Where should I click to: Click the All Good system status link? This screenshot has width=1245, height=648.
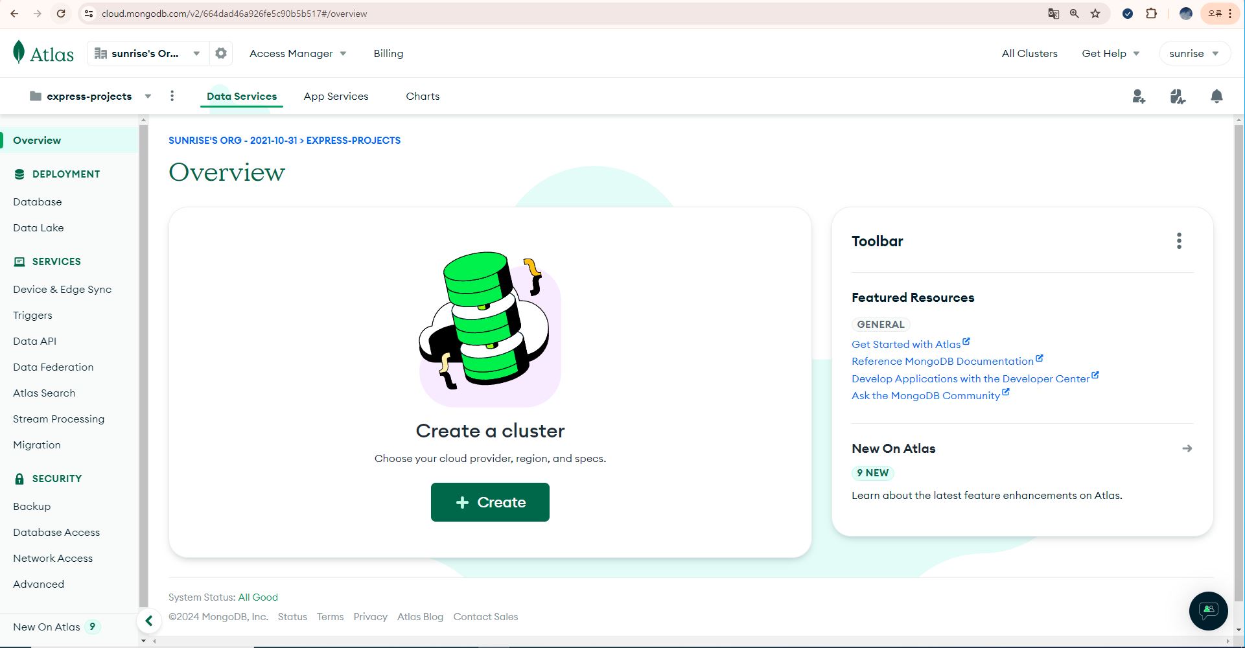[258, 597]
